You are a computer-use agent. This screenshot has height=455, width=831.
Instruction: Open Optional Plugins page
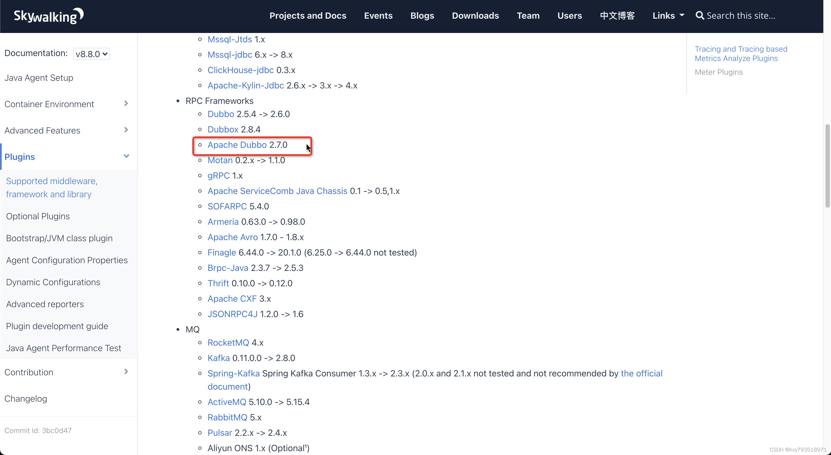click(38, 216)
